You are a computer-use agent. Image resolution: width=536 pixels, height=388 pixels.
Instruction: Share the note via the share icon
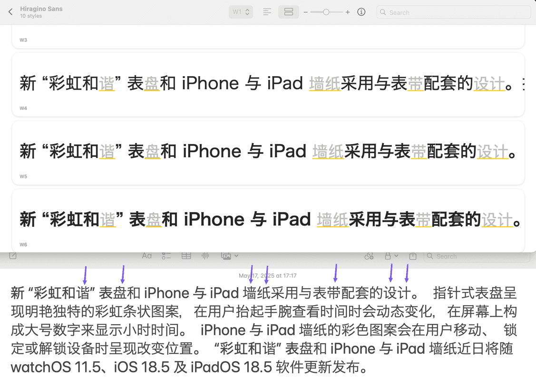(x=412, y=255)
